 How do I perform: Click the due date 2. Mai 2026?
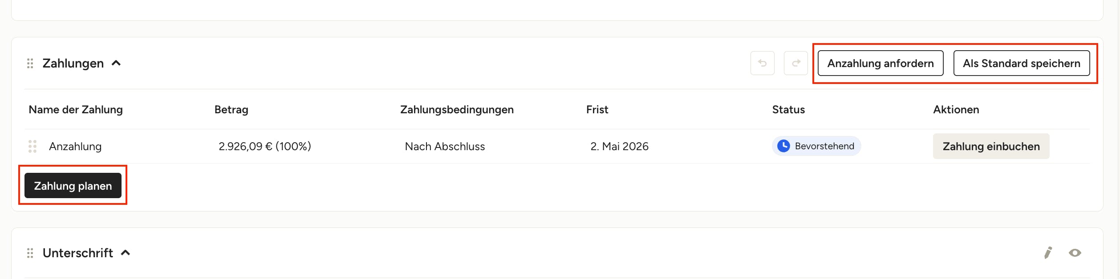pos(619,147)
